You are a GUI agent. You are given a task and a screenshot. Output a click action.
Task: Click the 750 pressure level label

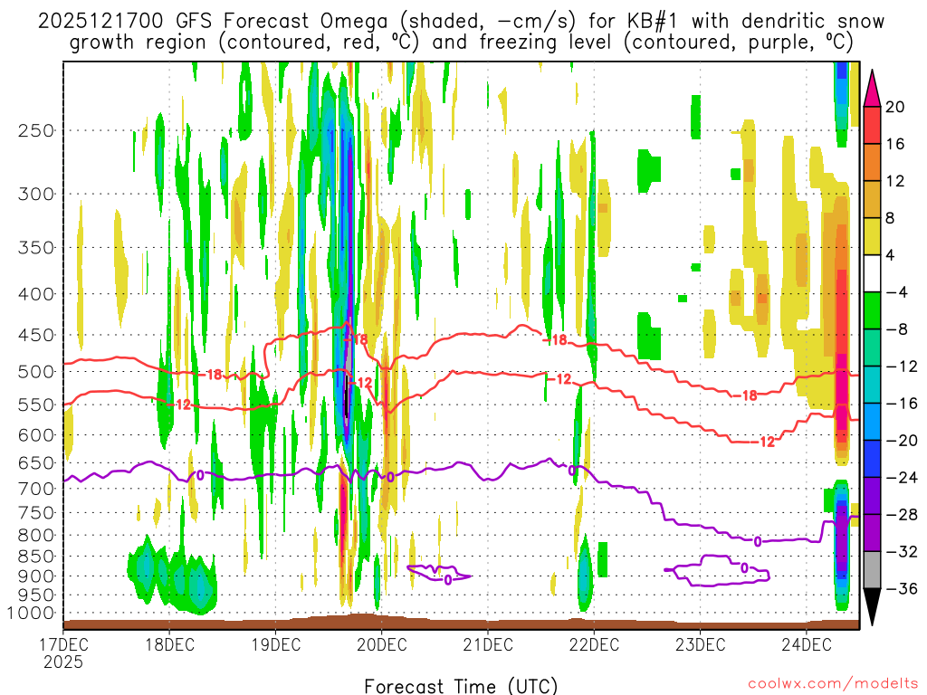[36, 513]
